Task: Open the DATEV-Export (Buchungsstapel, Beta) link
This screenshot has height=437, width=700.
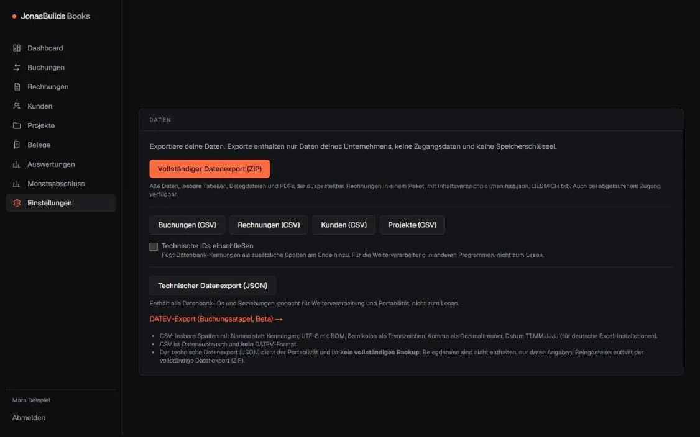Action: tap(216, 319)
